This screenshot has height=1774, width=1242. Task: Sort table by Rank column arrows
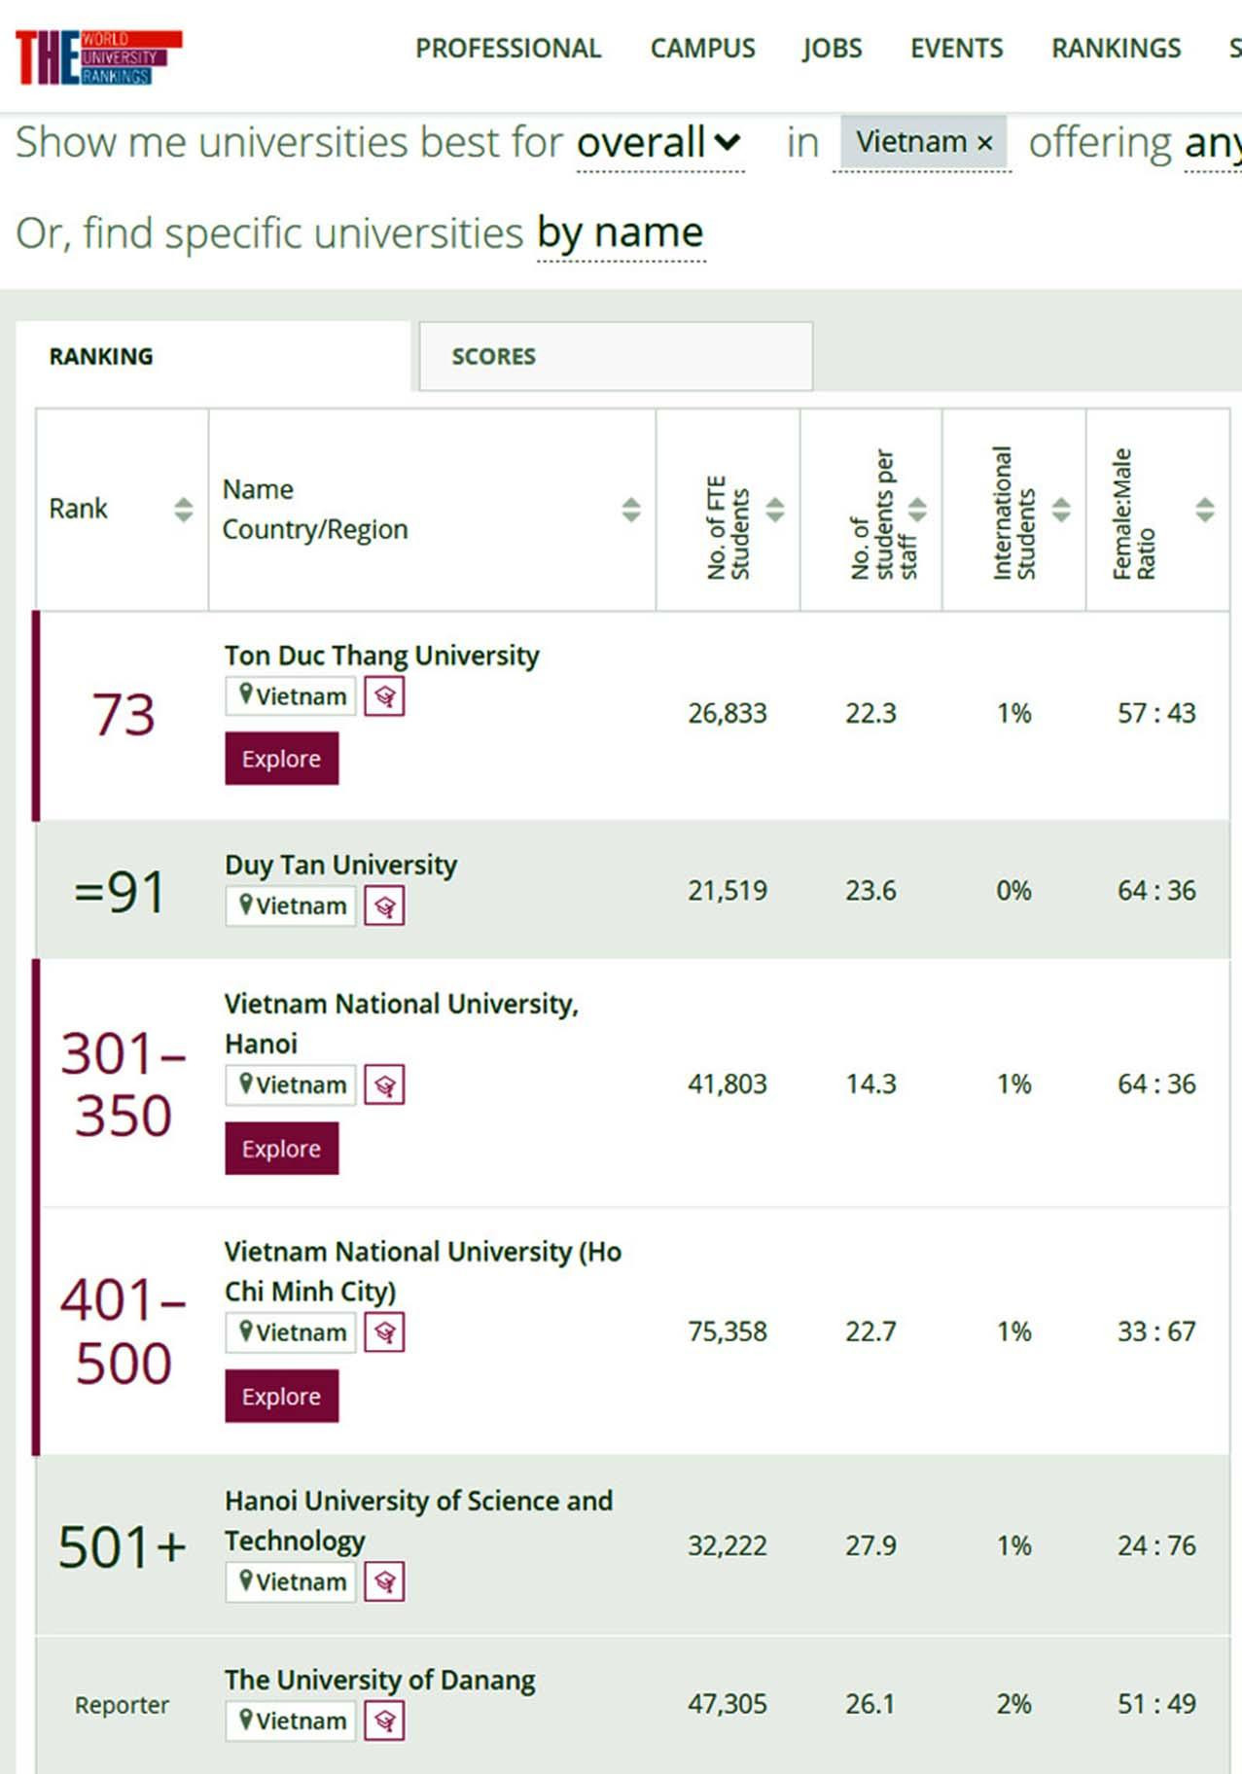click(x=183, y=510)
